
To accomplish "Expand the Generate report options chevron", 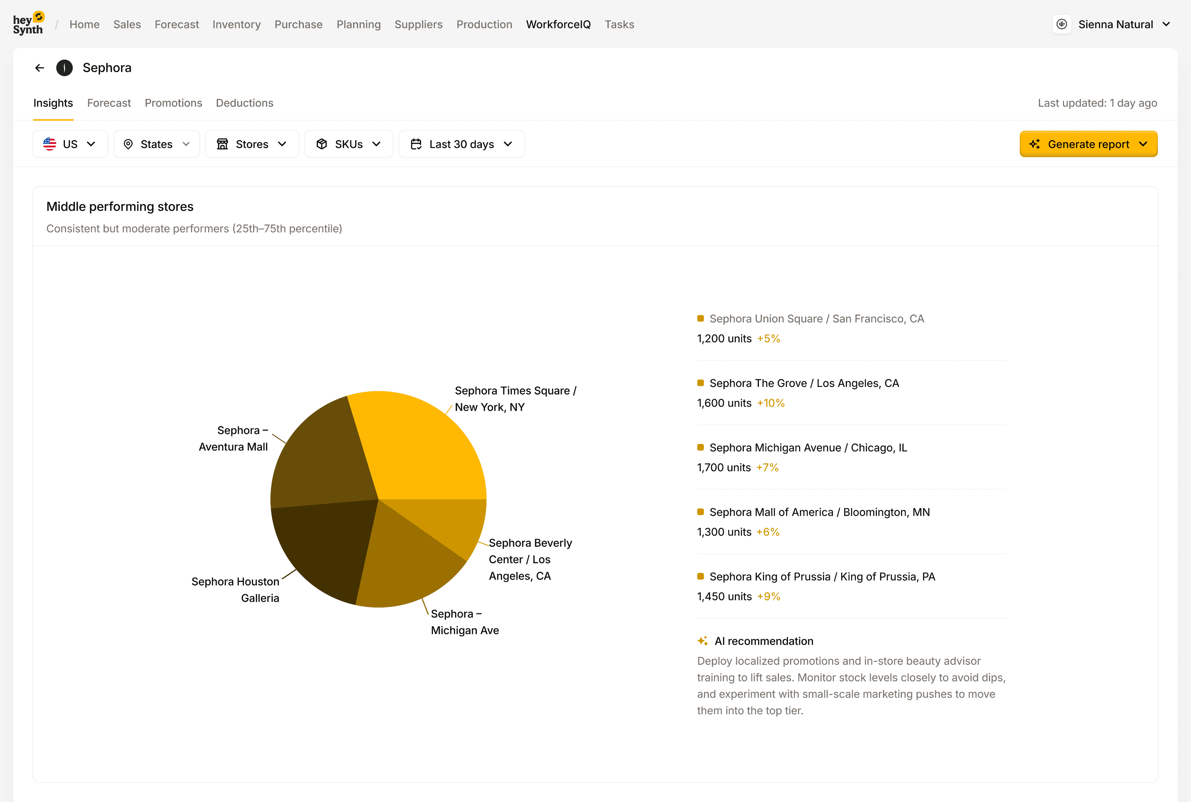I will point(1144,144).
